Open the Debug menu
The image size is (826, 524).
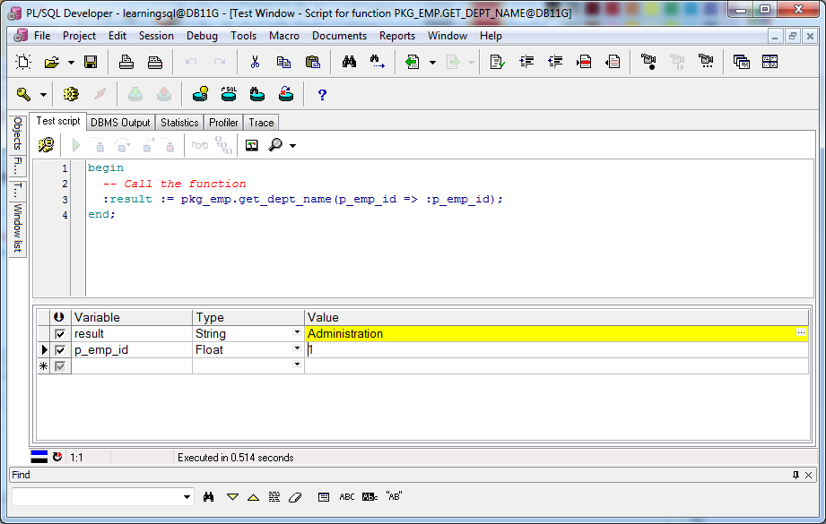tap(202, 36)
